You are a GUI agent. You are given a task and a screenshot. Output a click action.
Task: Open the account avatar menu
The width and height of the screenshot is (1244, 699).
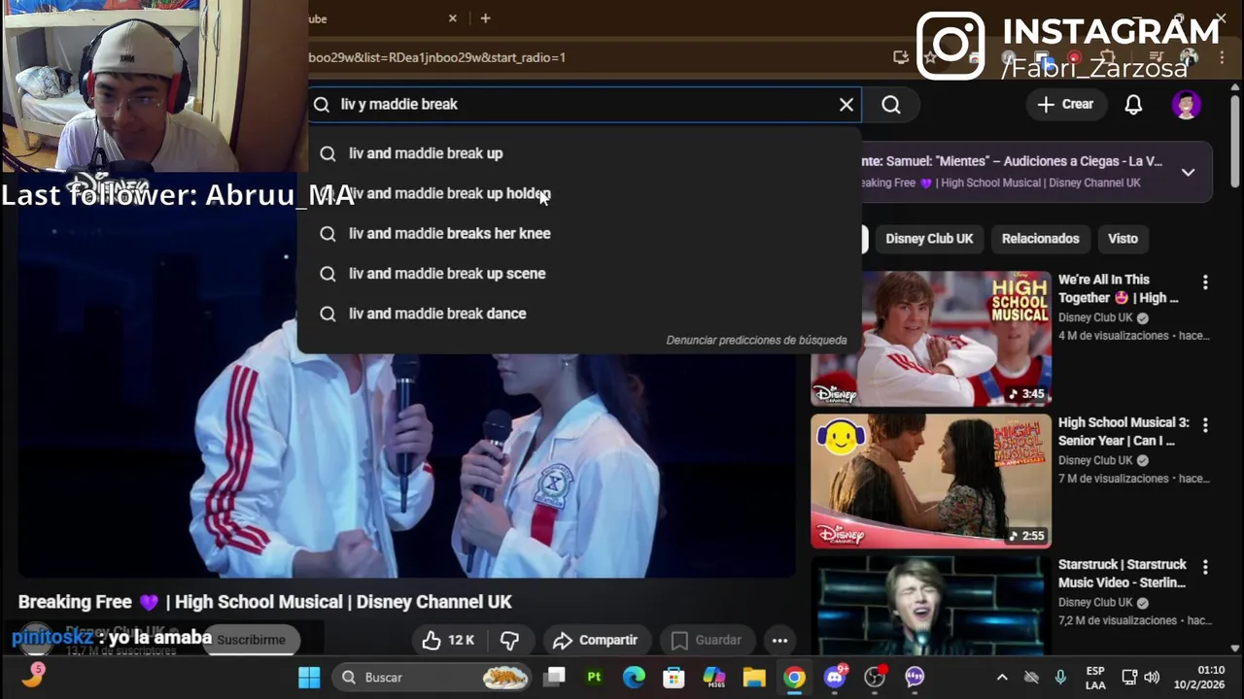click(1186, 105)
